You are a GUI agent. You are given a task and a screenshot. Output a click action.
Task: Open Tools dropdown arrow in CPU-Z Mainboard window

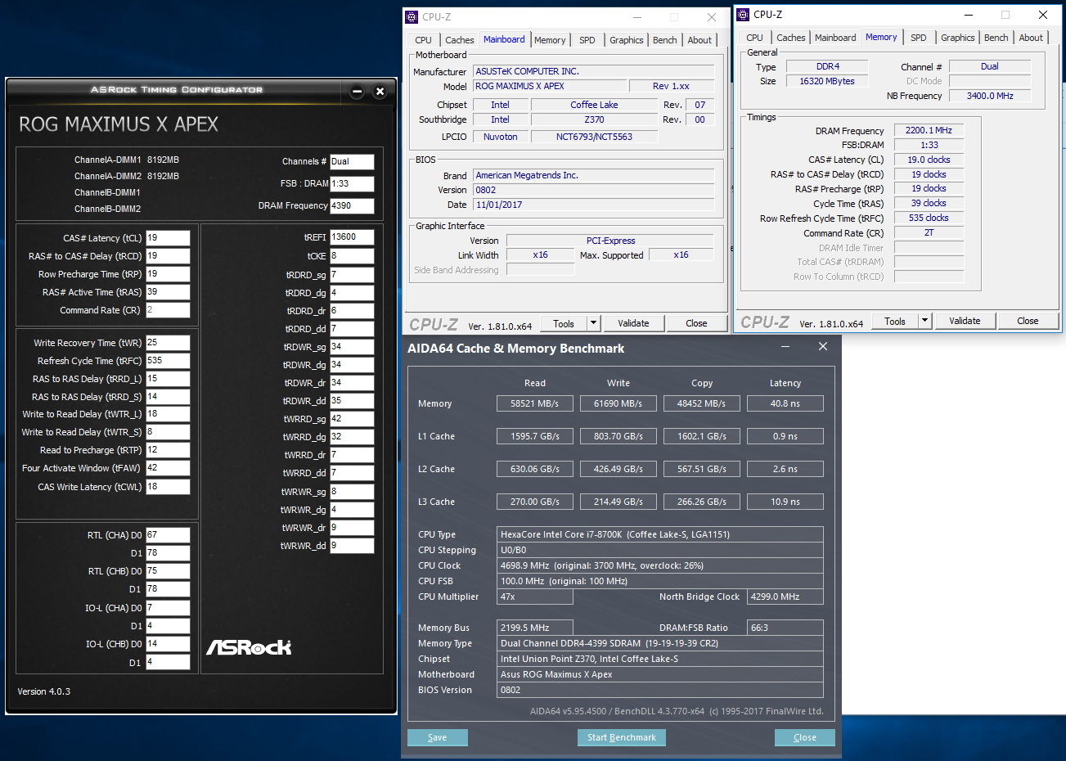pyautogui.click(x=594, y=323)
